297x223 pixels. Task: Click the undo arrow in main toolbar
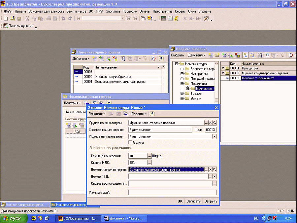63,19
